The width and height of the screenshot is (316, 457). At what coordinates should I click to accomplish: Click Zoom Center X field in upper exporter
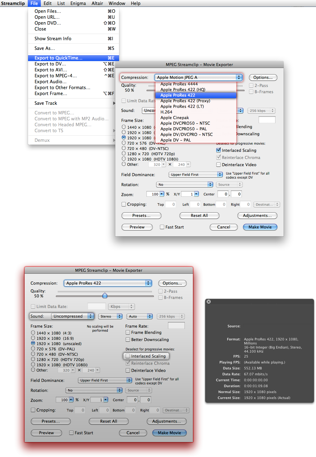(223, 194)
